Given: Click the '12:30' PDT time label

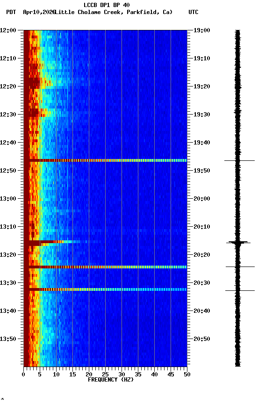Looking at the screenshot, I should click(8, 115).
